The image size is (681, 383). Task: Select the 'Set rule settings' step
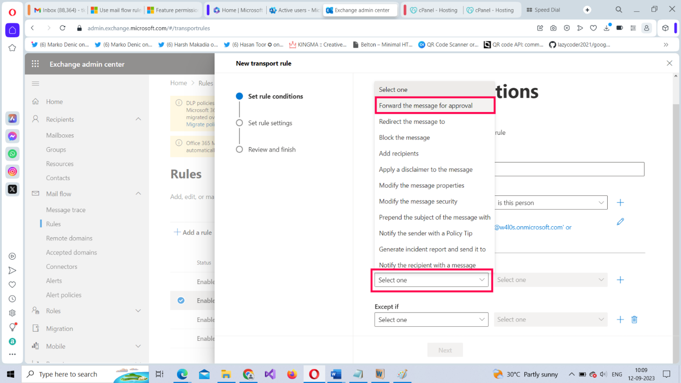tap(270, 123)
